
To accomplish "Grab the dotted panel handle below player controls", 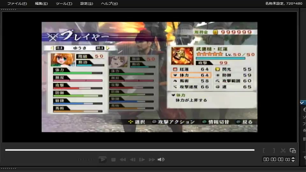I will [9, 168].
